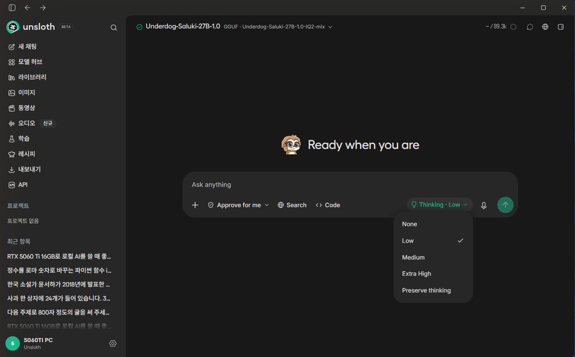The image size is (575, 357).
Task: Expand the Approve for me dropdown
Action: (238, 205)
